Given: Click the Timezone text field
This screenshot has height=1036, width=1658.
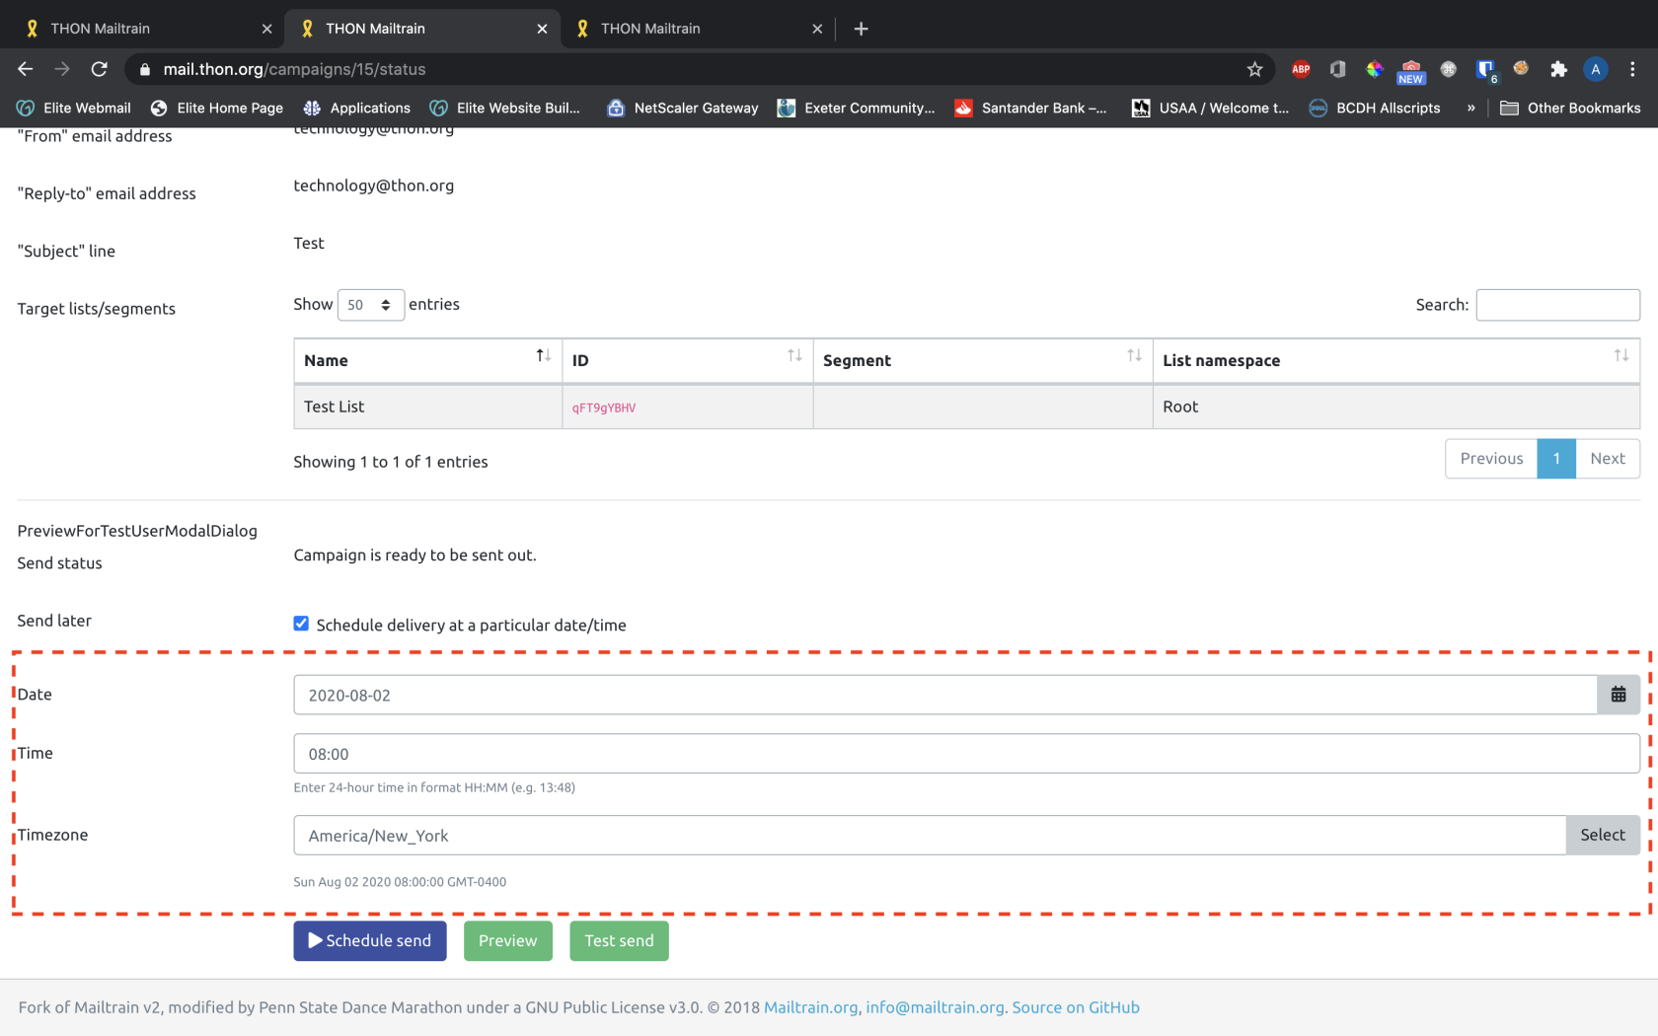Looking at the screenshot, I should tap(930, 835).
